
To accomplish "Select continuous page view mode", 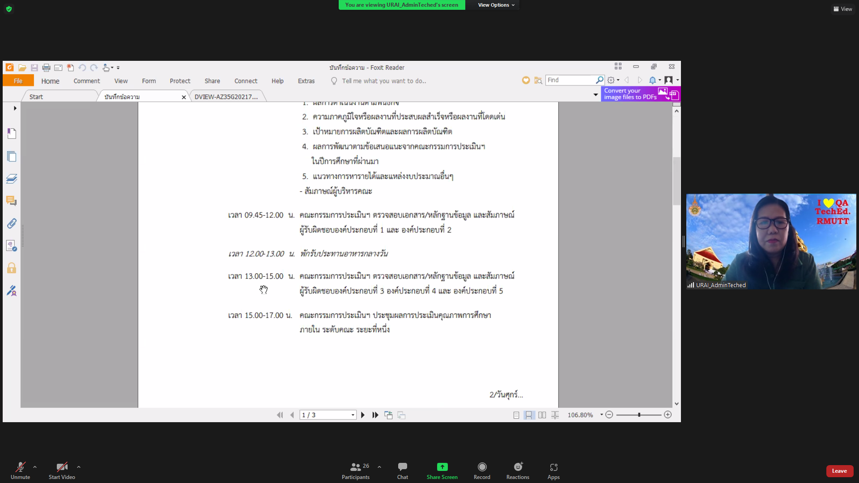I will pos(529,415).
